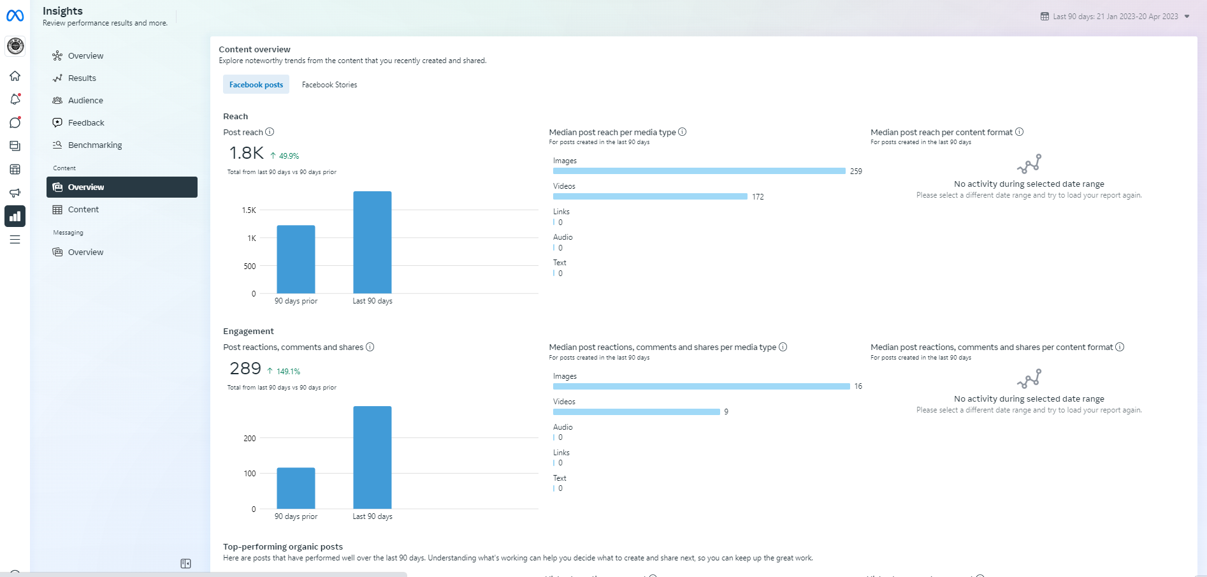Screen dimensions: 1207x577
Task: Go to Home icon in left rail
Action: pos(15,76)
